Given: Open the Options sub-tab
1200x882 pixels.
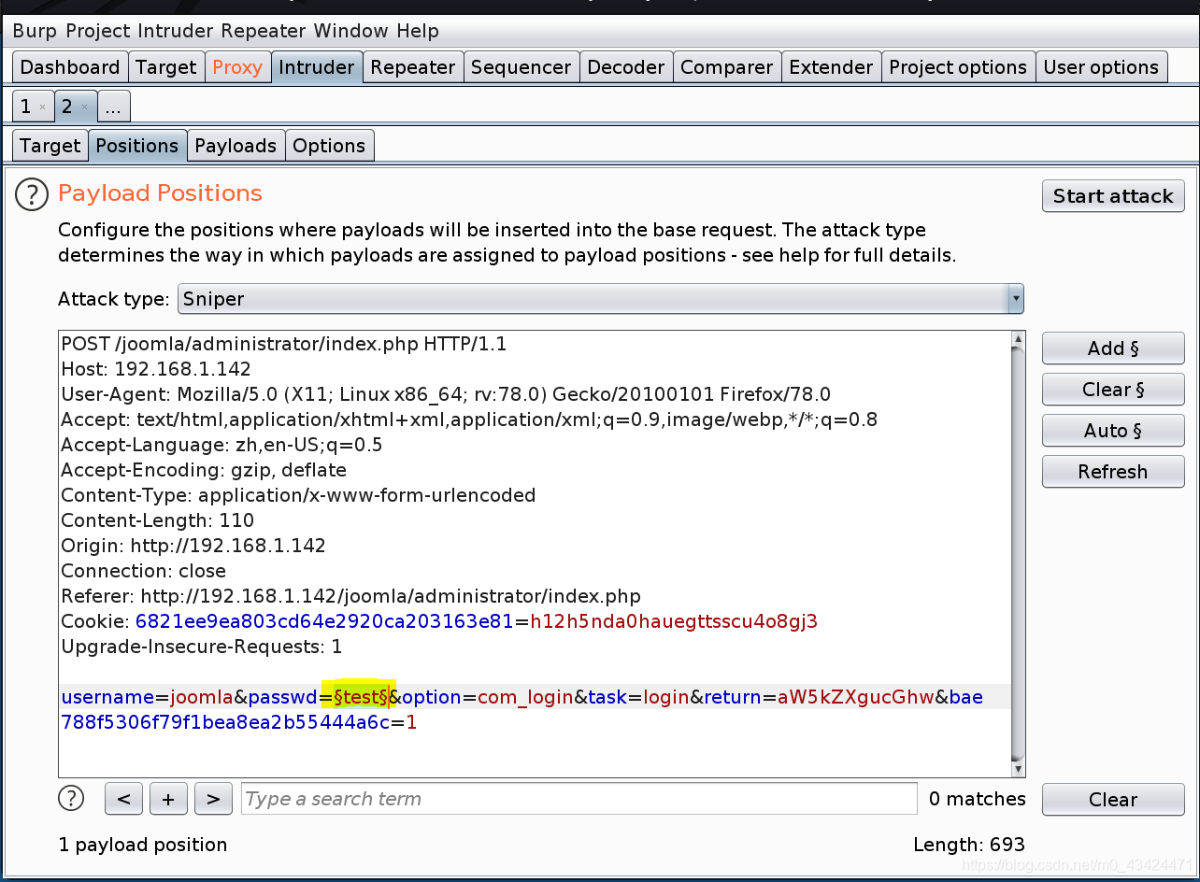Looking at the screenshot, I should click(329, 146).
